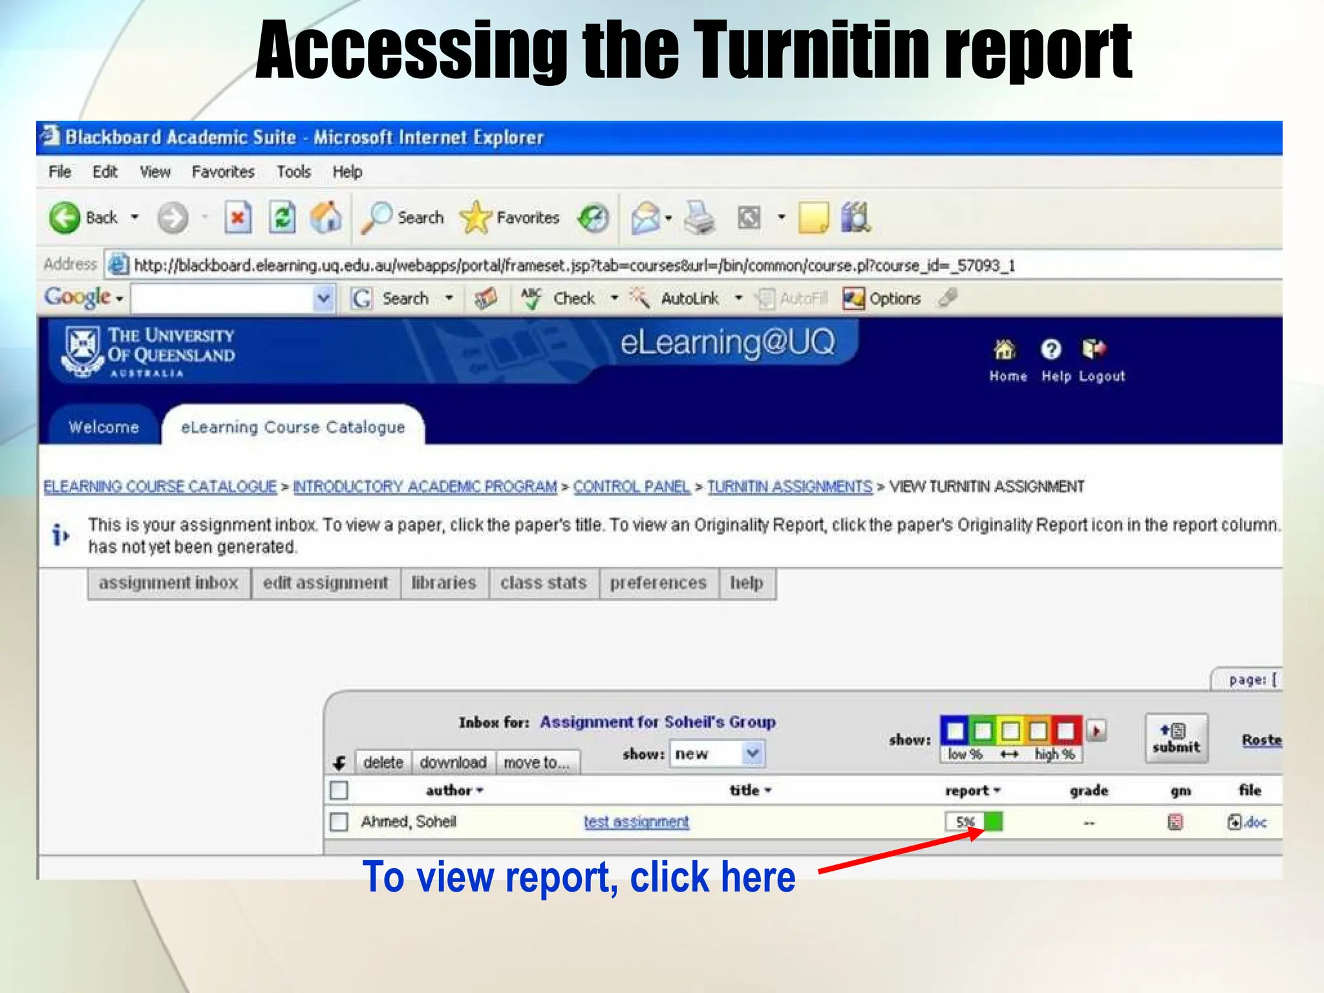This screenshot has height=993, width=1324.
Task: Refresh the page with green arrows icon
Action: click(x=283, y=218)
